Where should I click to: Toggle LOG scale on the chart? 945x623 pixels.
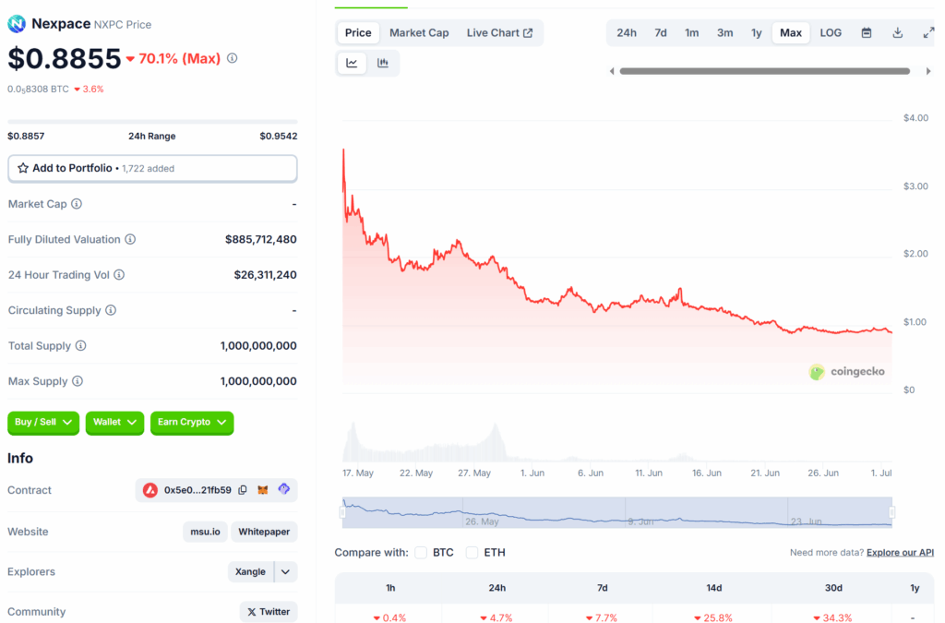[x=831, y=32]
